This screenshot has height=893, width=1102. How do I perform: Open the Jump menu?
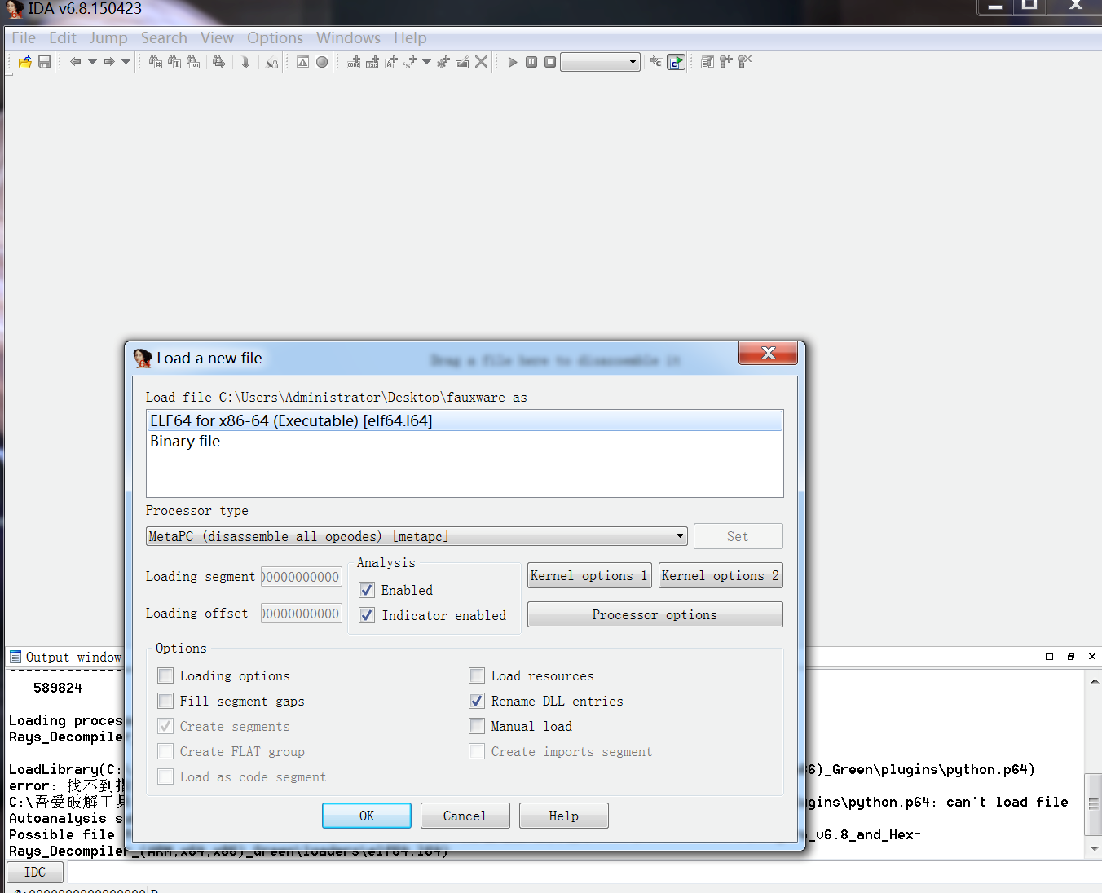[108, 38]
